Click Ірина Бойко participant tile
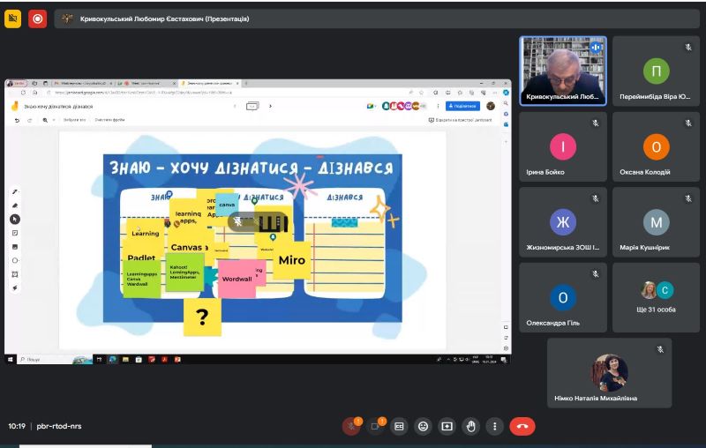The width and height of the screenshot is (706, 448). [563, 146]
